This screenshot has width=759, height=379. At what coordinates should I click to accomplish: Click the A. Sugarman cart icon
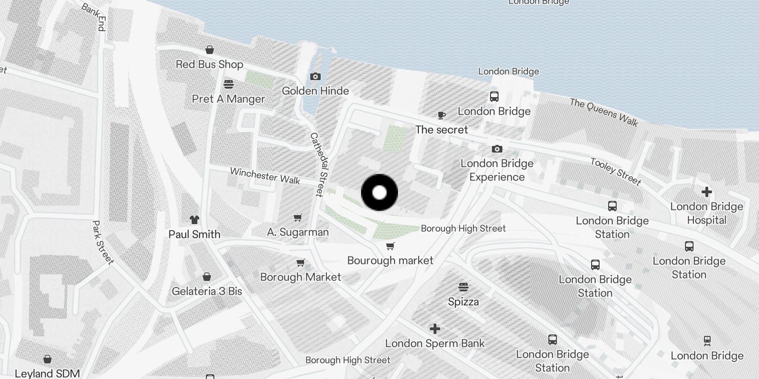click(x=298, y=218)
